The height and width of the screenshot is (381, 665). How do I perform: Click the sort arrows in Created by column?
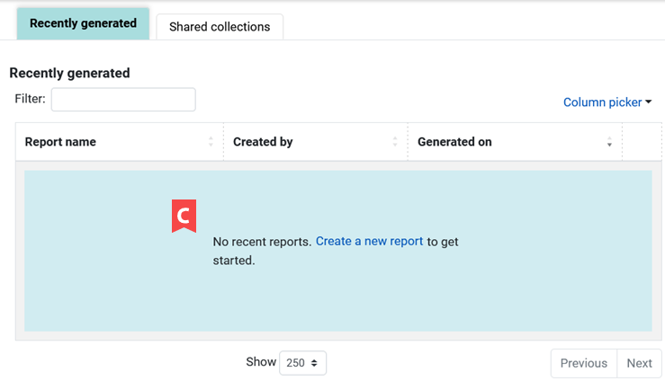(395, 142)
